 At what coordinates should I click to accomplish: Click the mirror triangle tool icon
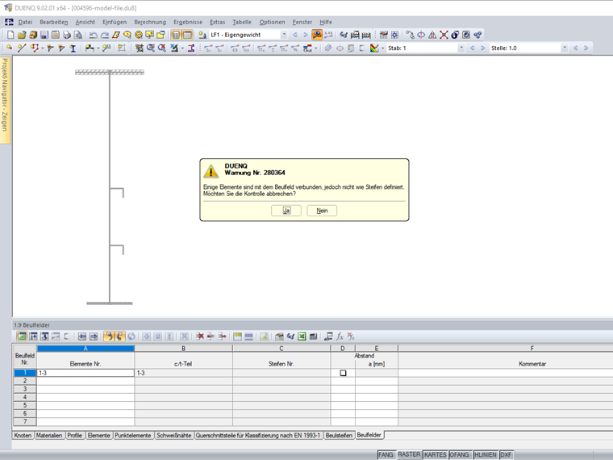point(432,35)
